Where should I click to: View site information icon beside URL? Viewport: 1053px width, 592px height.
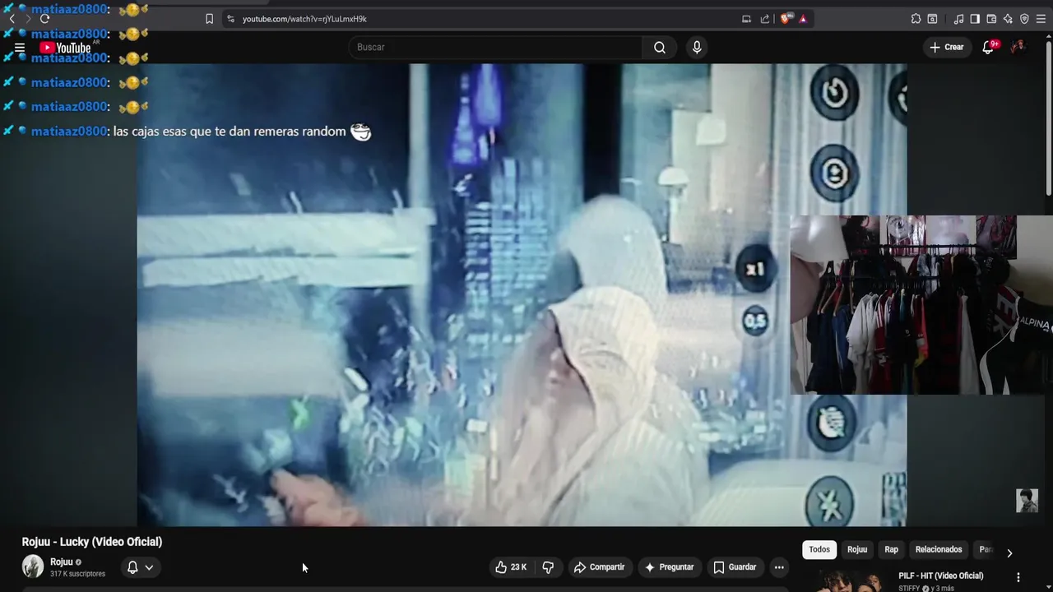pyautogui.click(x=230, y=19)
